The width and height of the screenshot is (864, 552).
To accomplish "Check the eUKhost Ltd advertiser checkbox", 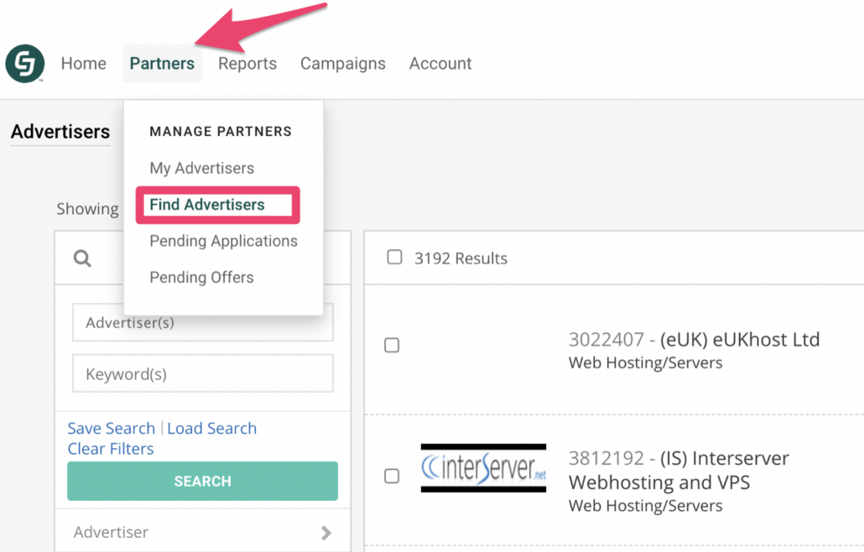I will 392,346.
